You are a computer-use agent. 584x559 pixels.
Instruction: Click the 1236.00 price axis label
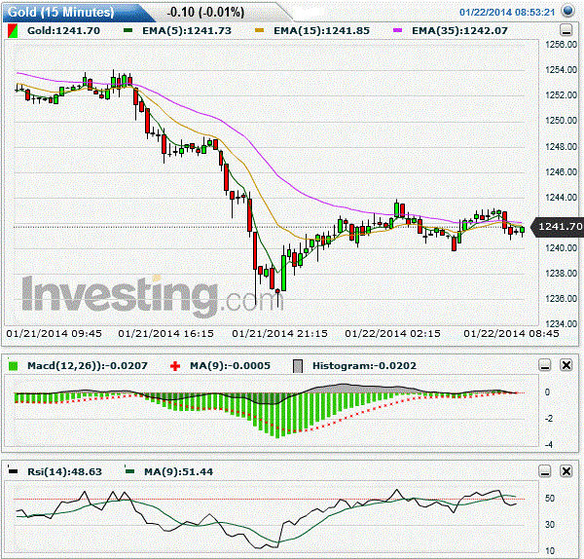[561, 299]
